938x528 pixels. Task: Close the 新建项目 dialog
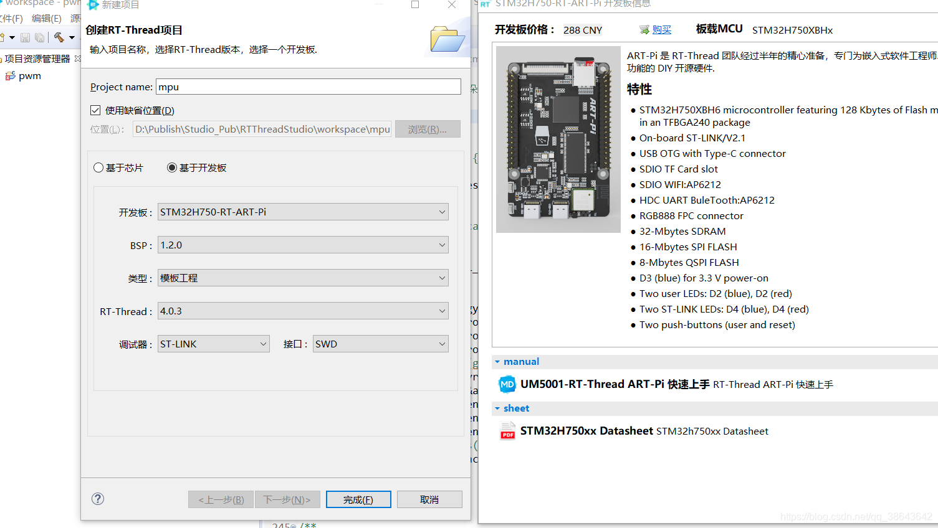(452, 4)
